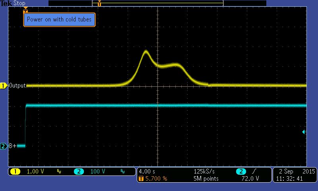This screenshot has width=318, height=191.
Task: Click the trigger source channel 2 badge
Action: pyautogui.click(x=240, y=171)
